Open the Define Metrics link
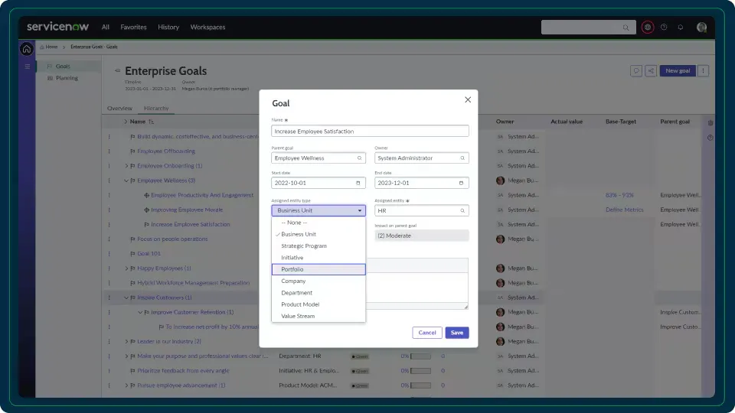 (x=625, y=210)
